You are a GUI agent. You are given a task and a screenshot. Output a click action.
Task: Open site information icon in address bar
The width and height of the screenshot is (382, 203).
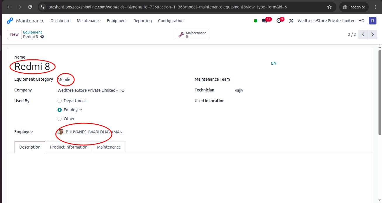pos(43,7)
